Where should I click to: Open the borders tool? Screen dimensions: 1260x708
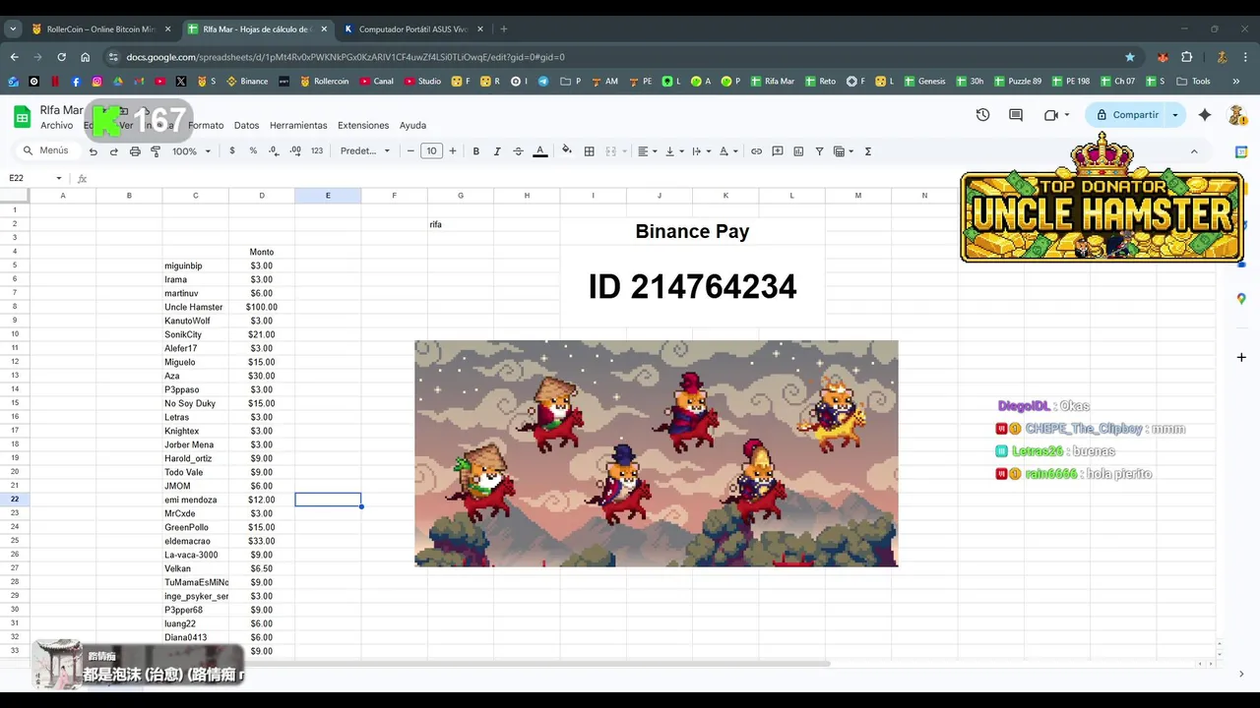coord(590,151)
